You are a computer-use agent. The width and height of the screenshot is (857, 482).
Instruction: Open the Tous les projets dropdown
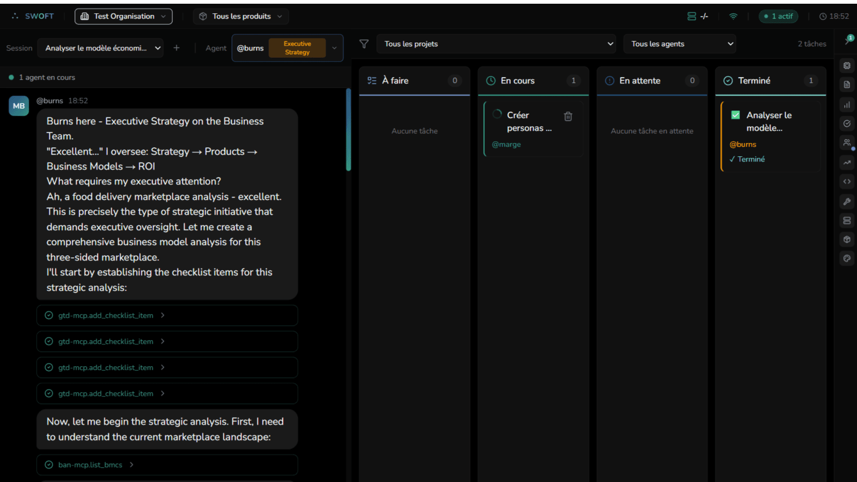coord(496,44)
